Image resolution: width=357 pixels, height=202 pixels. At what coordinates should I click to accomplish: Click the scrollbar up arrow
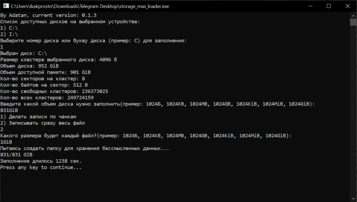(x=353, y=16)
